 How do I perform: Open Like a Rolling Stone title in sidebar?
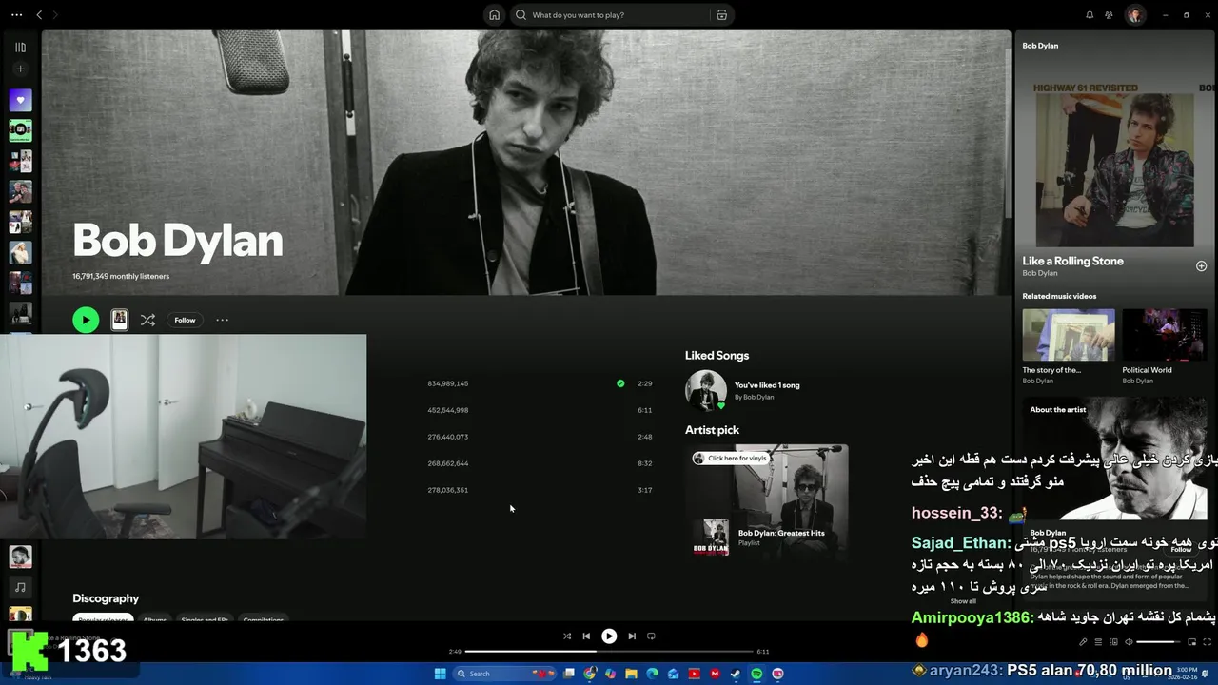[1072, 261]
